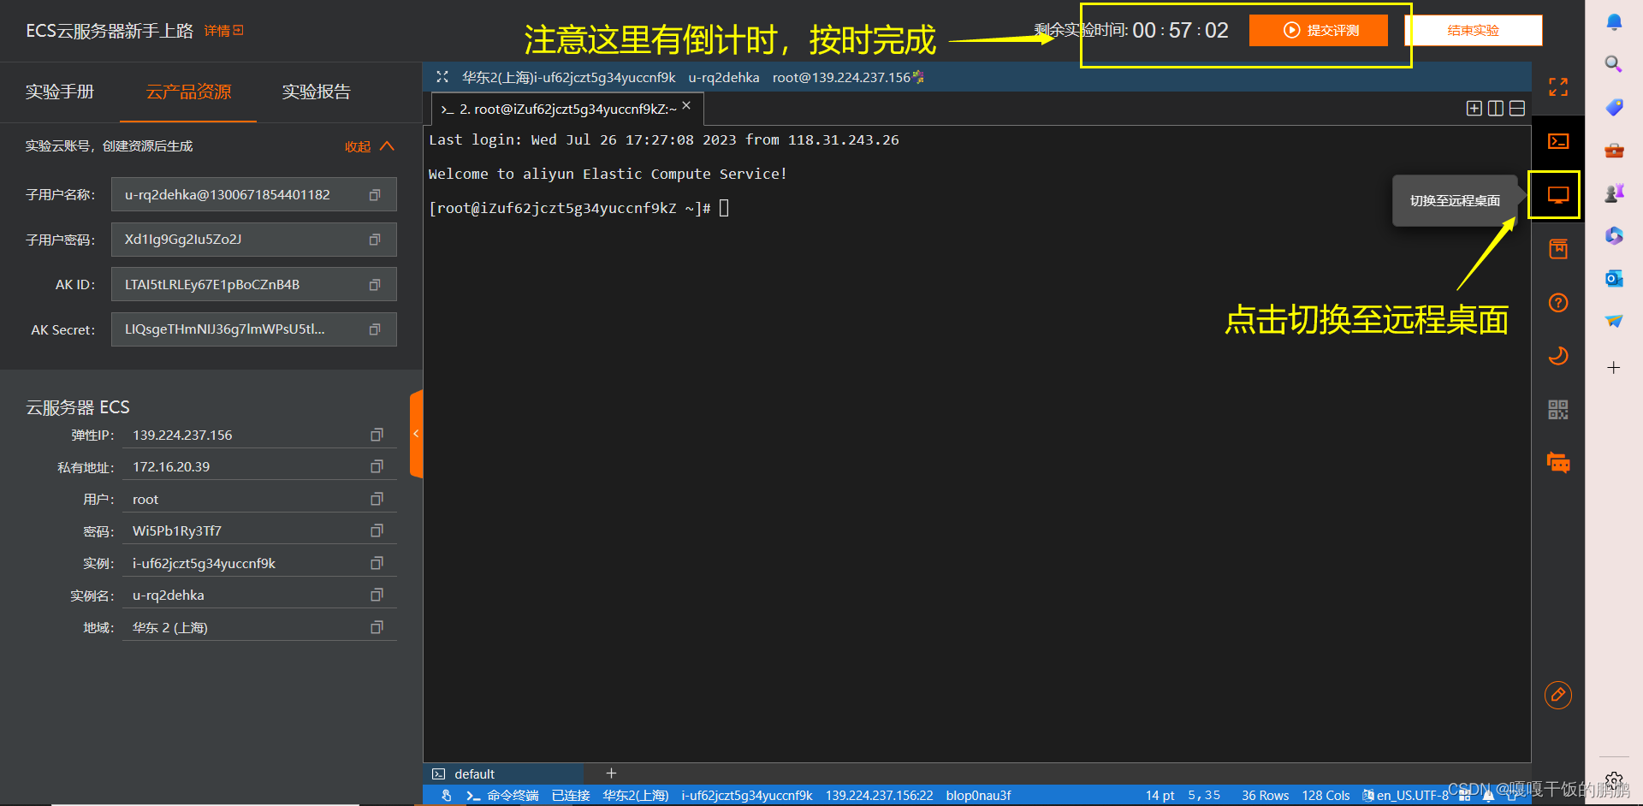Add a new session with bottom plus
This screenshot has height=806, width=1643.
pyautogui.click(x=611, y=773)
